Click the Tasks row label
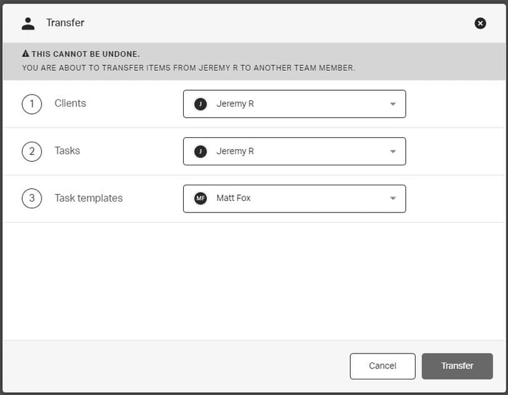508x395 pixels. click(x=67, y=151)
